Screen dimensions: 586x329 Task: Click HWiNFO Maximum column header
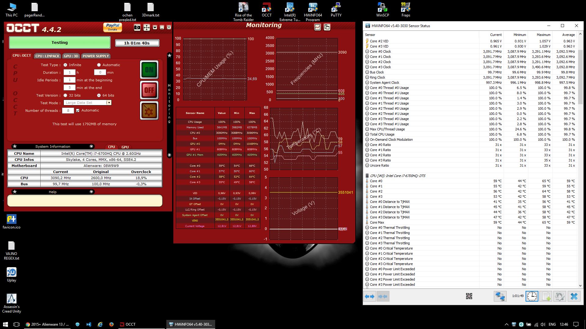[x=540, y=35]
